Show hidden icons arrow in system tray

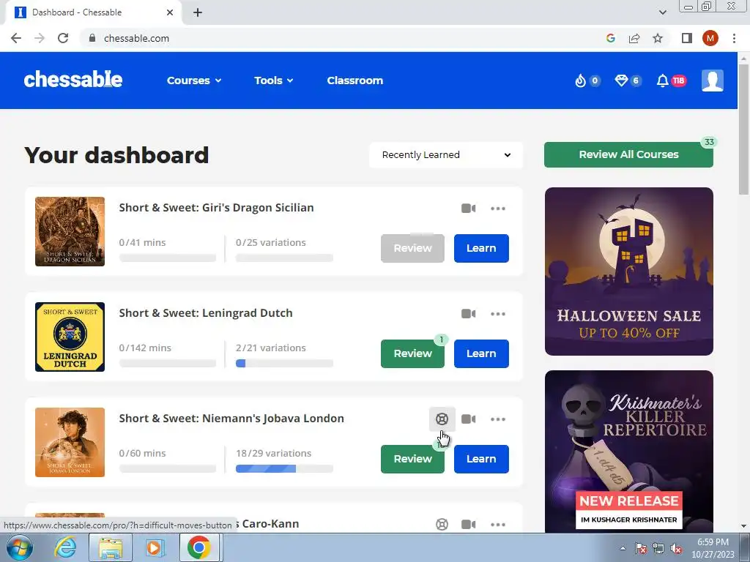click(623, 548)
